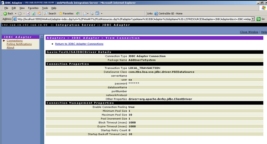Click the Go button

point(261,19)
